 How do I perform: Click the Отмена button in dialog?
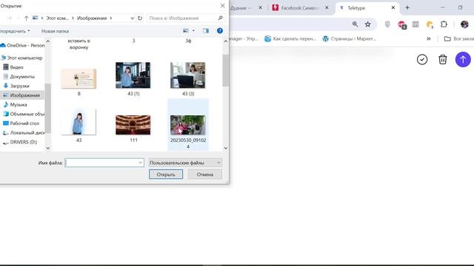coord(205,174)
